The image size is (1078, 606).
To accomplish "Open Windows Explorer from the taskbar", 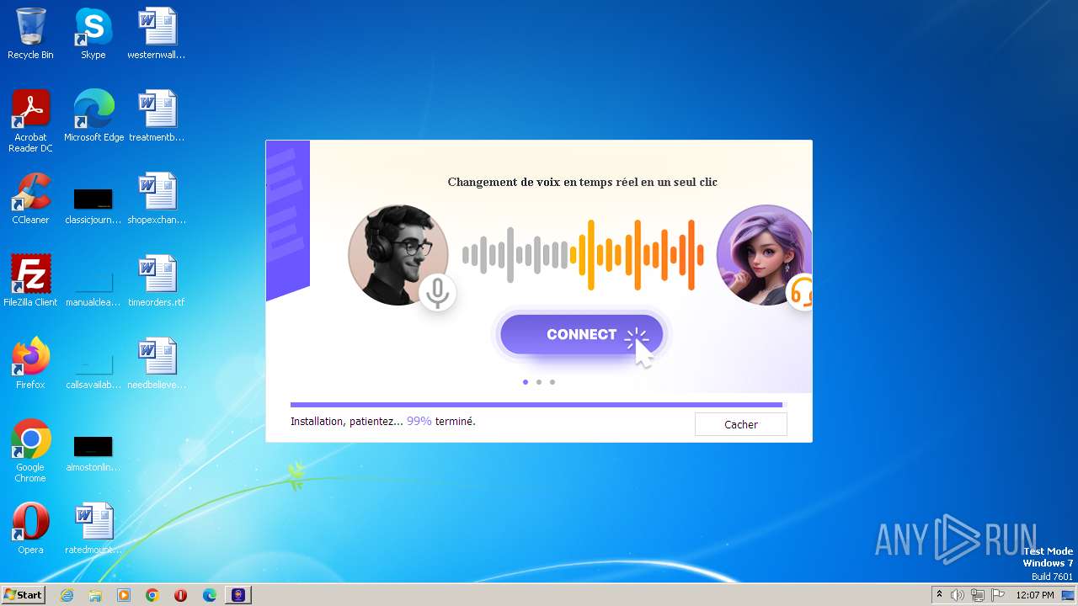I will tap(95, 595).
